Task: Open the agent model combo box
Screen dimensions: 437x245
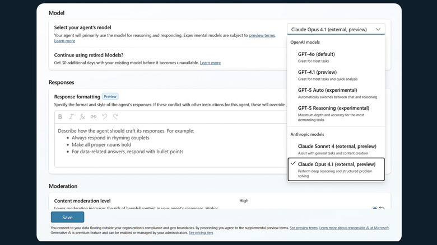Action: (331, 29)
